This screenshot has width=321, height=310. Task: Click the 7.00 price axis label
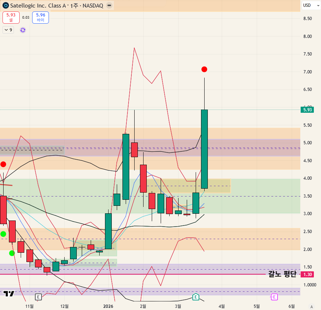click(307, 72)
